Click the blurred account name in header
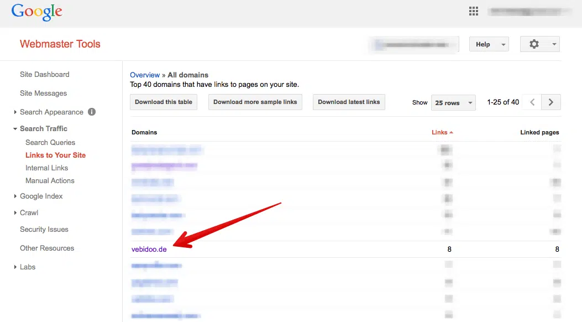The image size is (582, 322). 528,12
